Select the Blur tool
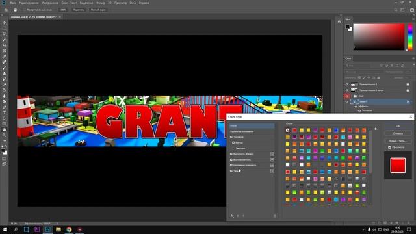 pos(5,96)
